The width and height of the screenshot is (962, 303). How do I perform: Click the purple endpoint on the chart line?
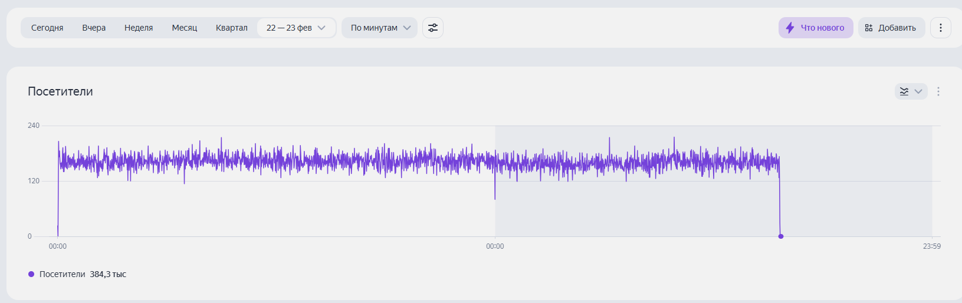(781, 236)
